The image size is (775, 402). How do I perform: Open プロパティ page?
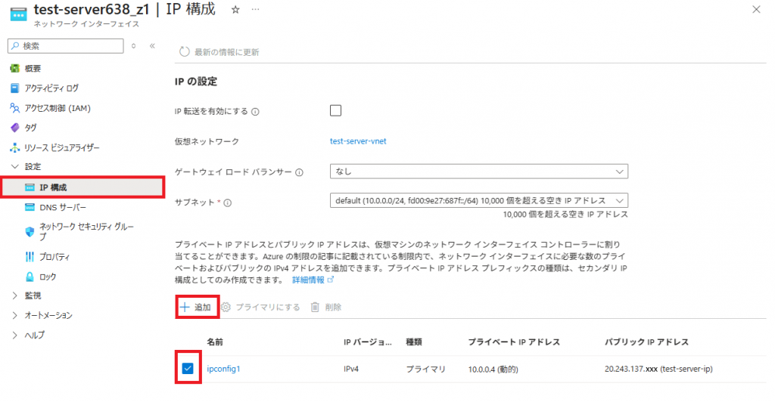[54, 257]
